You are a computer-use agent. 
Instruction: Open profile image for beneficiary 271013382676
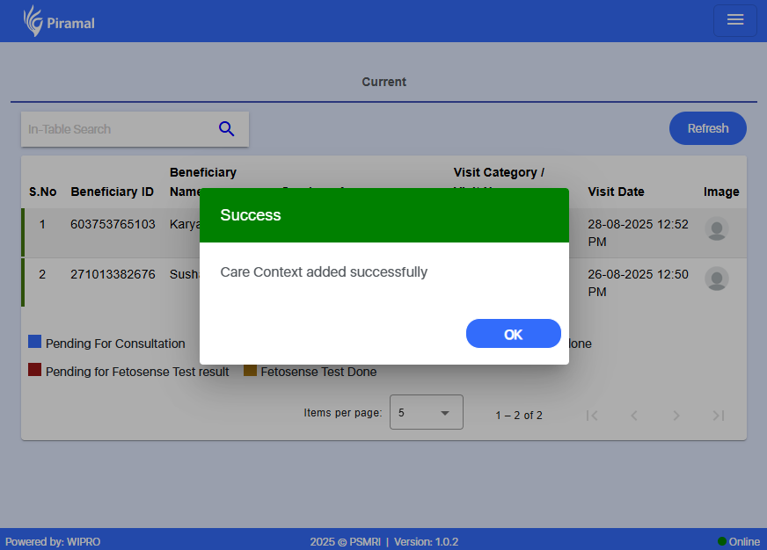(717, 279)
